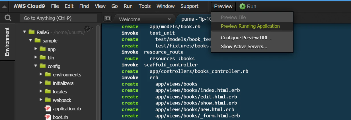Click the greyed-out Preview File entry
The width and height of the screenshot is (351, 120).
pyautogui.click(x=252, y=17)
